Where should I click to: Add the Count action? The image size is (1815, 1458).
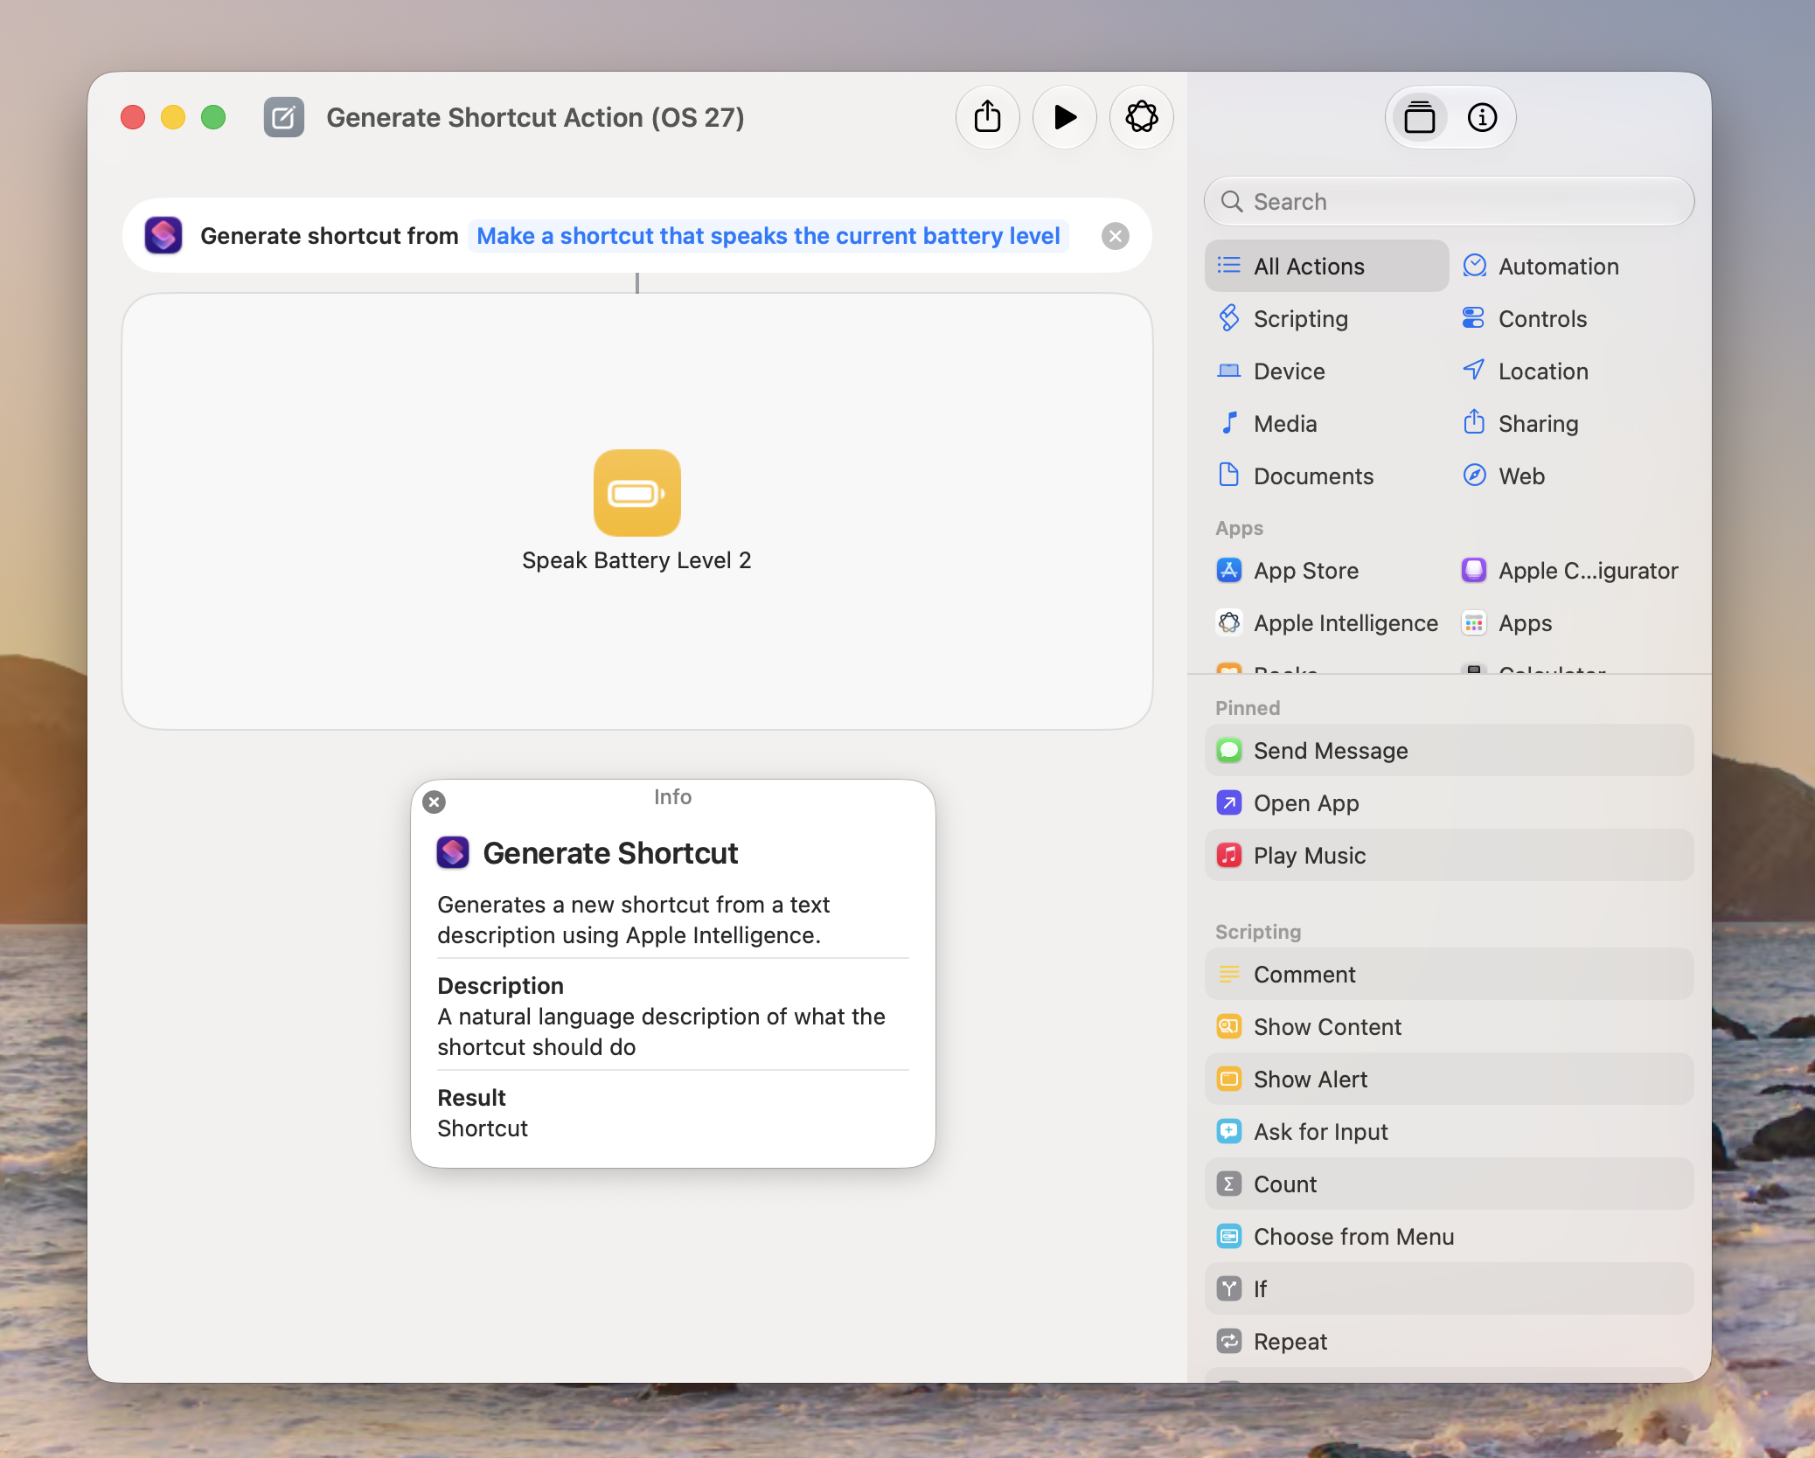1449,1184
